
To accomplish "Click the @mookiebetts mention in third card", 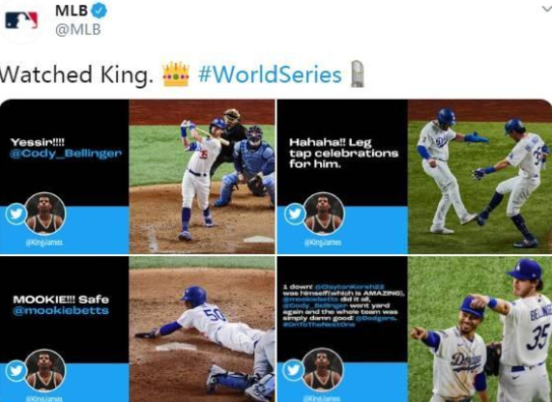I will pyautogui.click(x=61, y=311).
